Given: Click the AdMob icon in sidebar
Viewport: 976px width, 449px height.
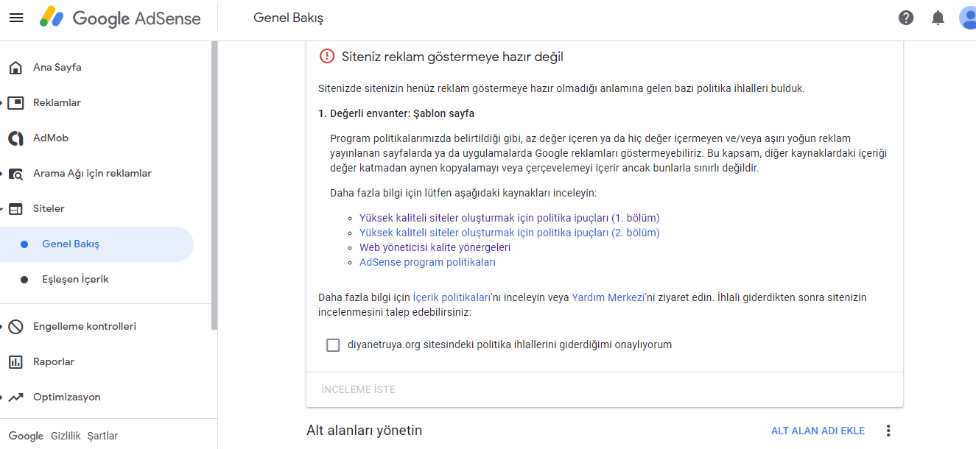Looking at the screenshot, I should [15, 138].
